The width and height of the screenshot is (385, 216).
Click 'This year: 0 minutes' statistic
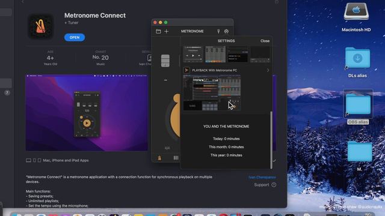coord(226,155)
